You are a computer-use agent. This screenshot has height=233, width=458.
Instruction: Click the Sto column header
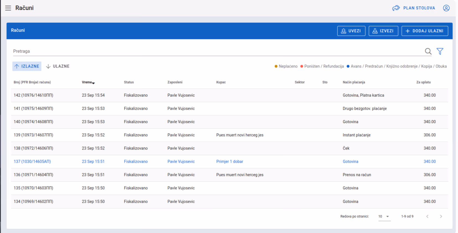click(325, 82)
